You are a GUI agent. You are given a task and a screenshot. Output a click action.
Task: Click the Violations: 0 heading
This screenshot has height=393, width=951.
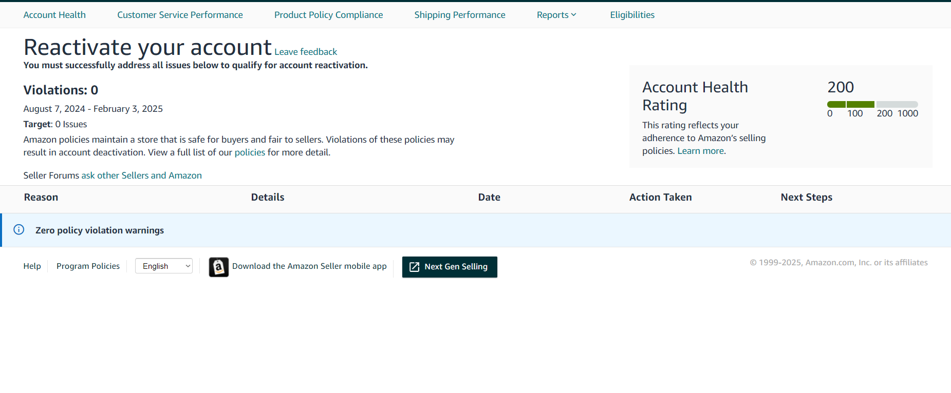coord(61,90)
